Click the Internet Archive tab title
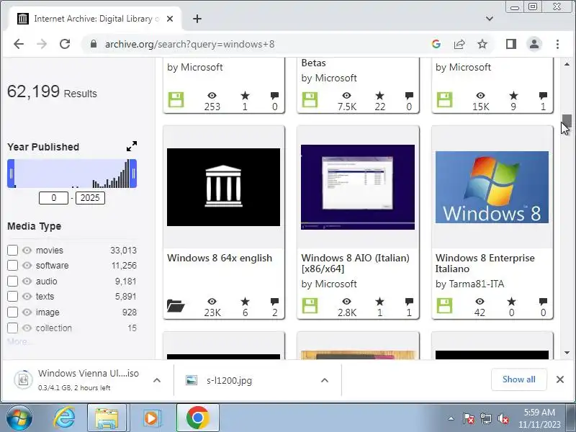576x432 pixels. click(x=96, y=19)
